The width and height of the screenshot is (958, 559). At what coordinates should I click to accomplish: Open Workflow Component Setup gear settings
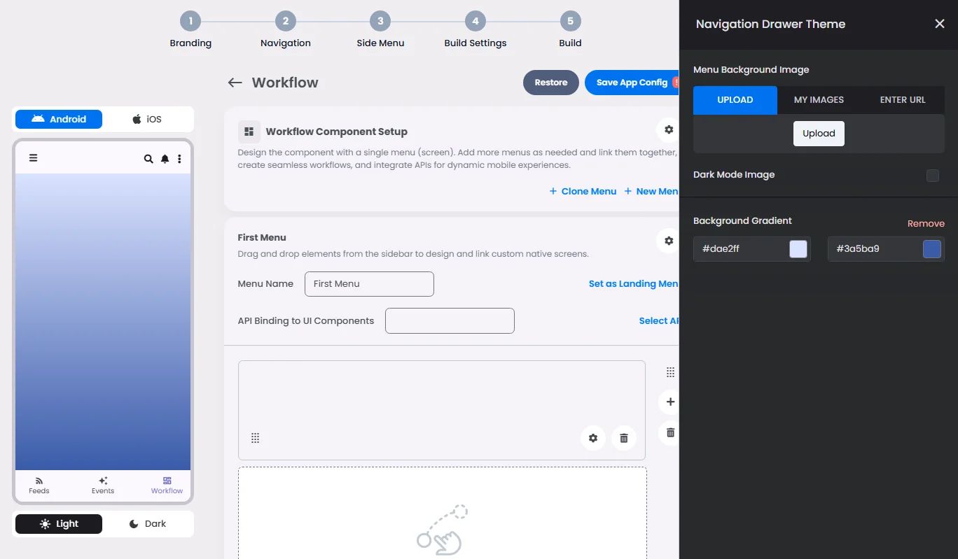(x=669, y=130)
